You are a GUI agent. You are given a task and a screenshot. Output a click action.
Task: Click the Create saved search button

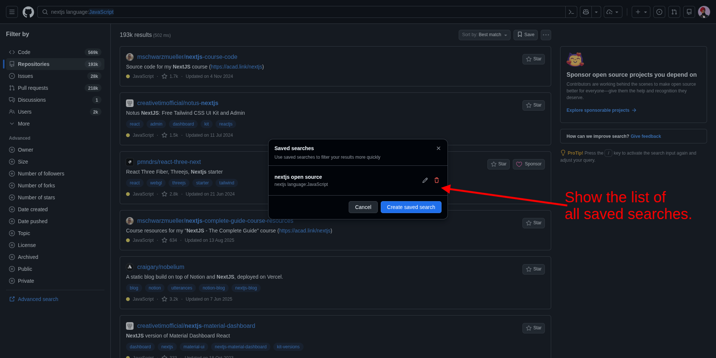point(411,207)
